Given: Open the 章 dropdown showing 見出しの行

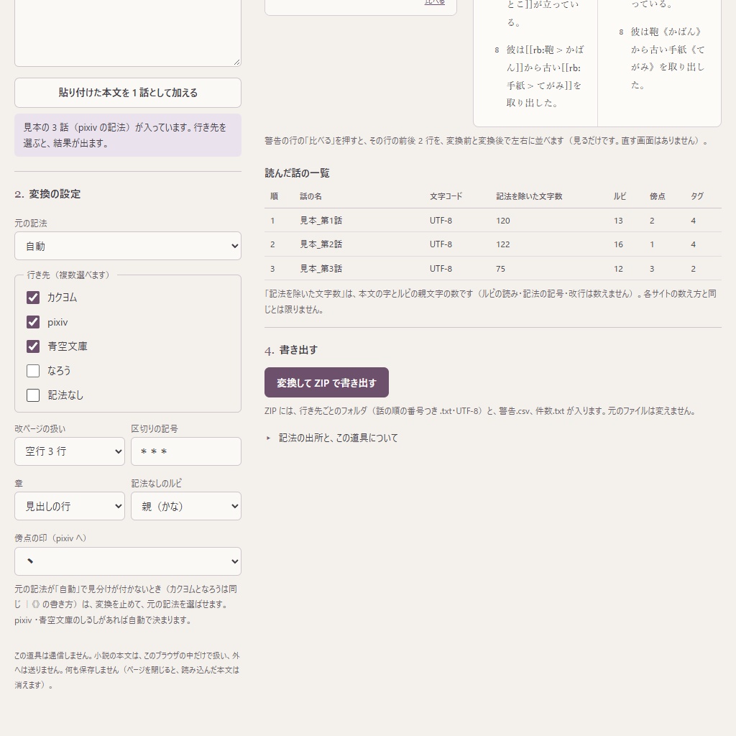Looking at the screenshot, I should (70, 506).
